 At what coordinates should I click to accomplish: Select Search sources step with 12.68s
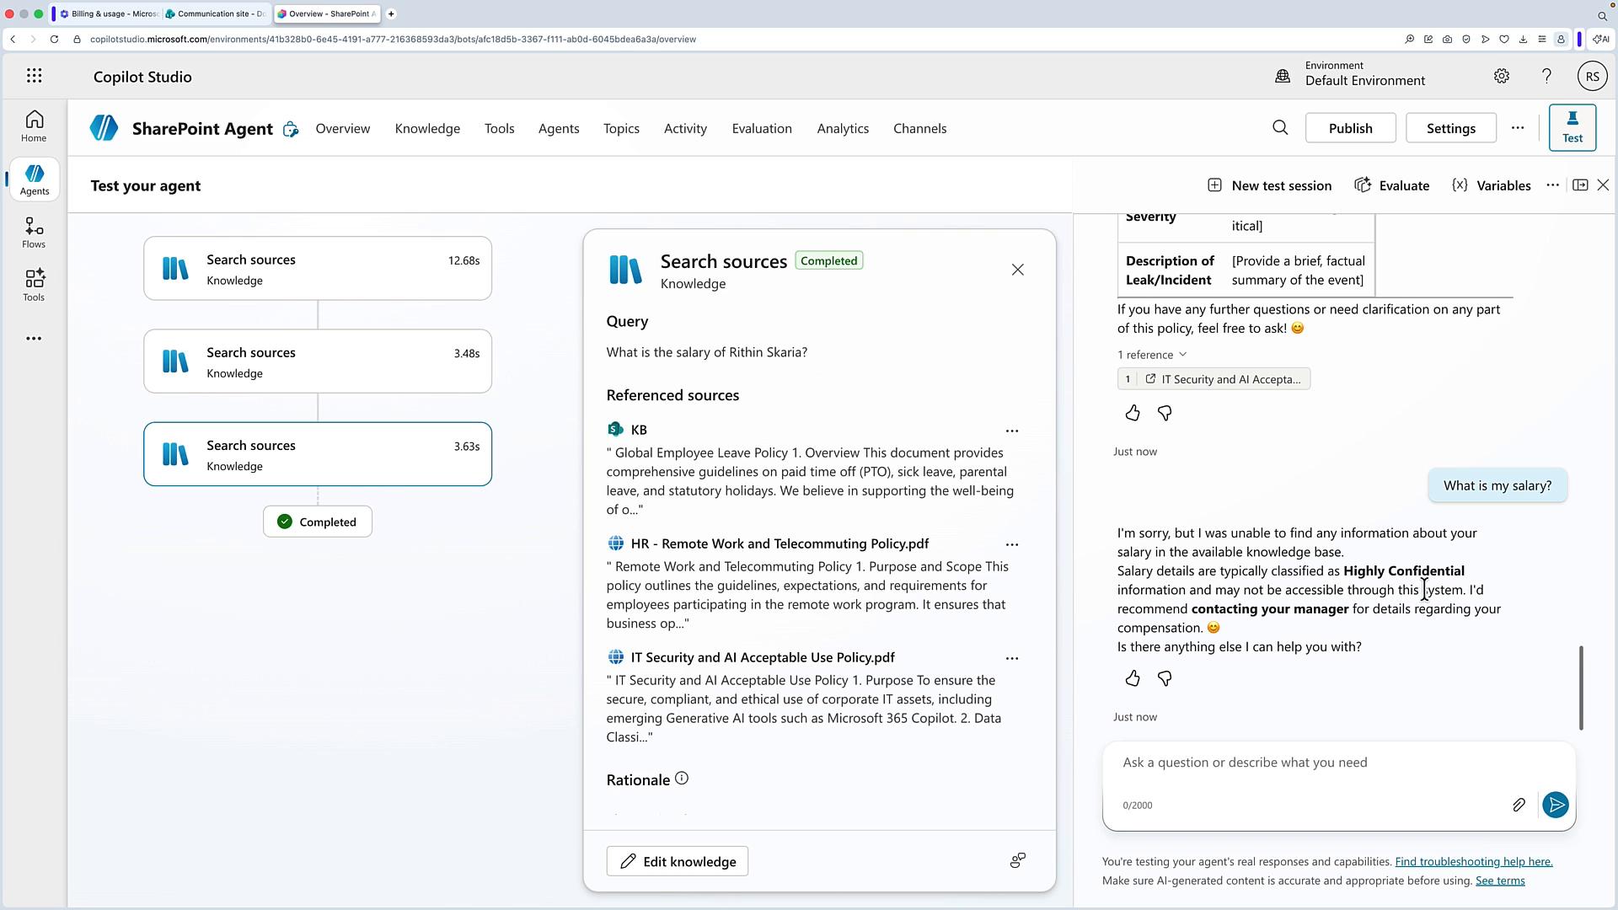318,269
